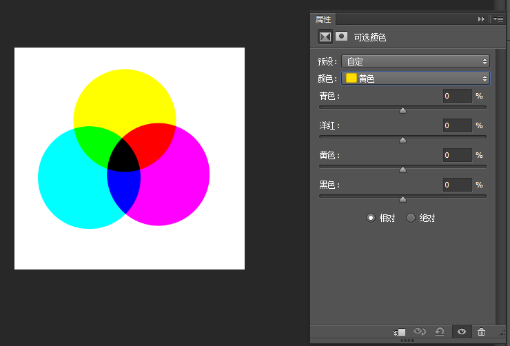Select the 绝对 radio button

coord(411,218)
